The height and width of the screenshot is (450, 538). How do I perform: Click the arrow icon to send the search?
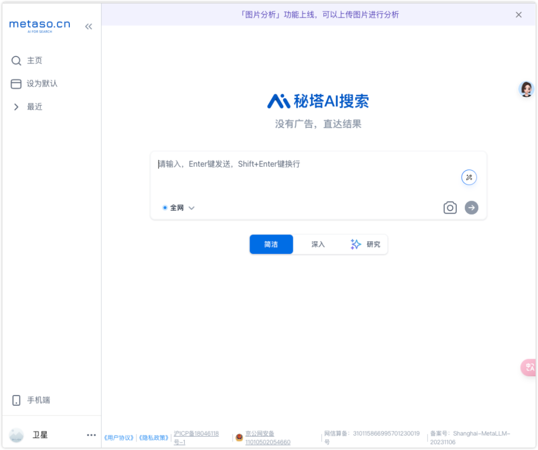point(471,208)
